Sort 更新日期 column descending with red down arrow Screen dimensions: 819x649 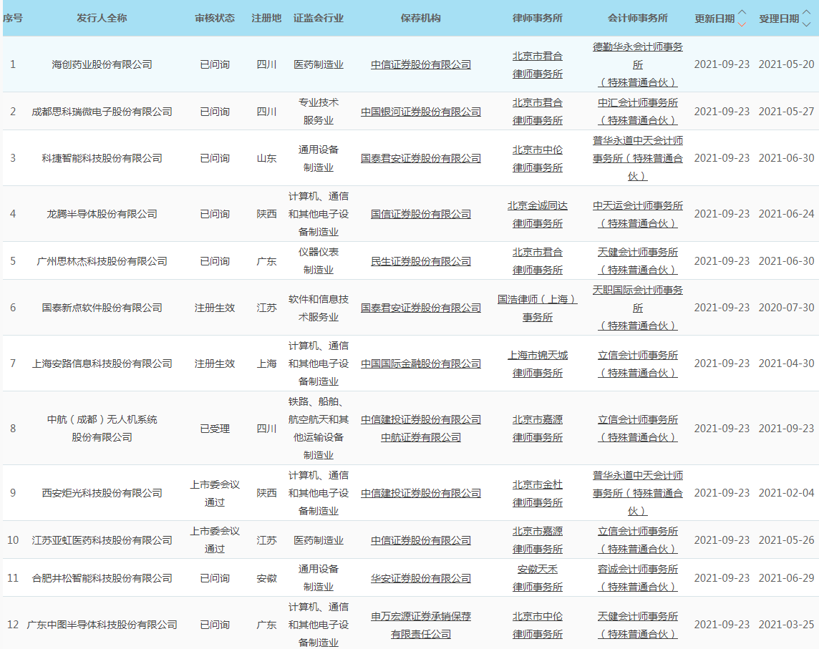tap(742, 24)
